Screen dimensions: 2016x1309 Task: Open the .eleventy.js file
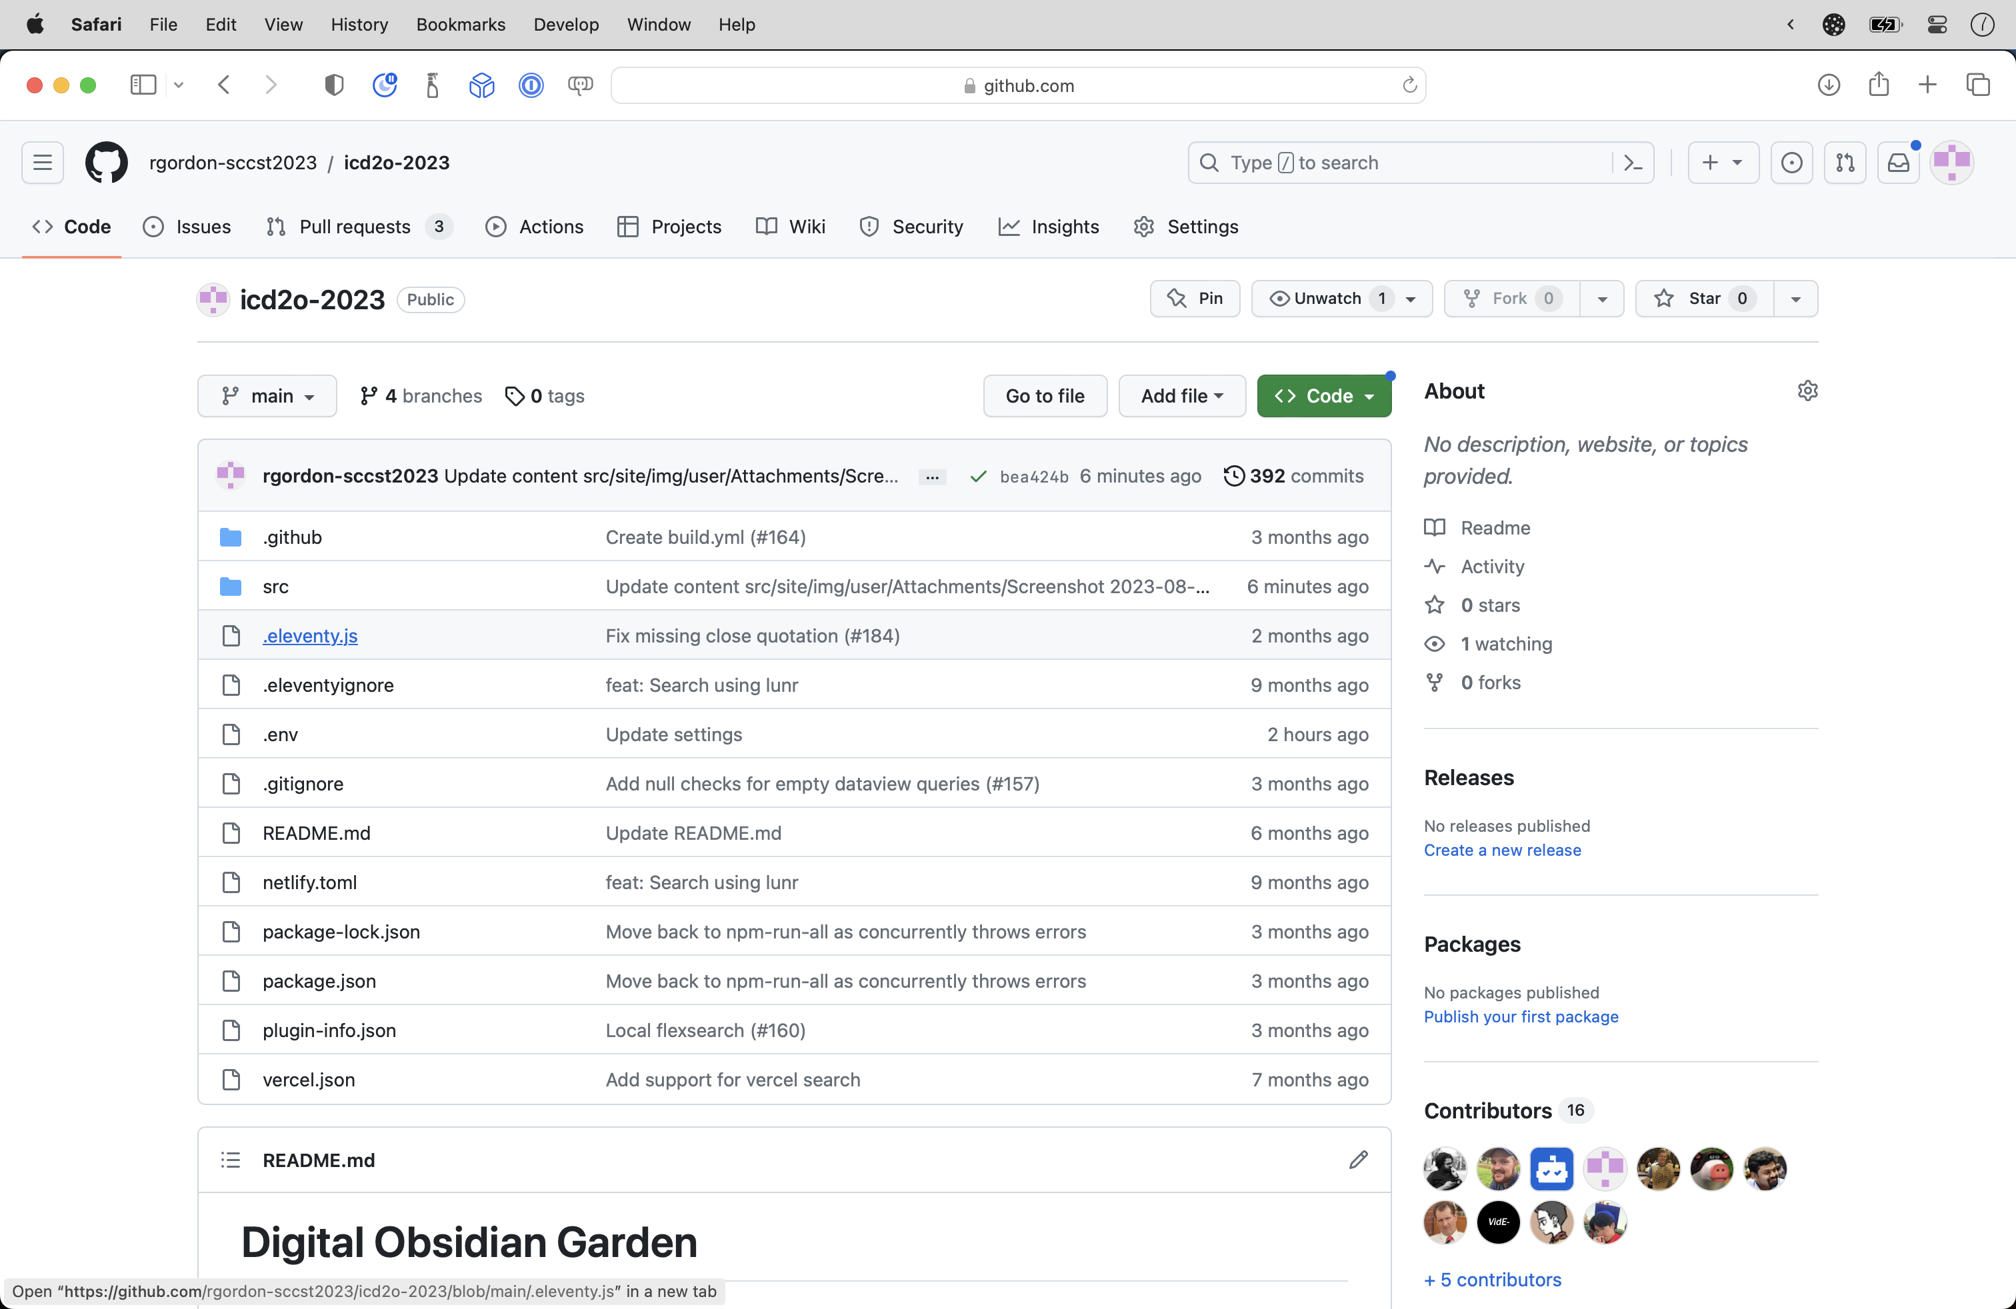click(x=310, y=636)
